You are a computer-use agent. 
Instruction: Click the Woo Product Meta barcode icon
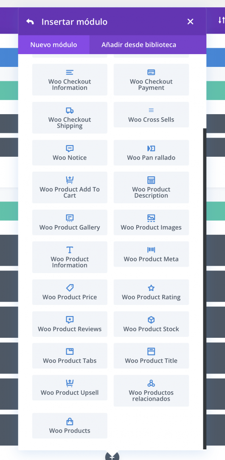pyautogui.click(x=151, y=250)
